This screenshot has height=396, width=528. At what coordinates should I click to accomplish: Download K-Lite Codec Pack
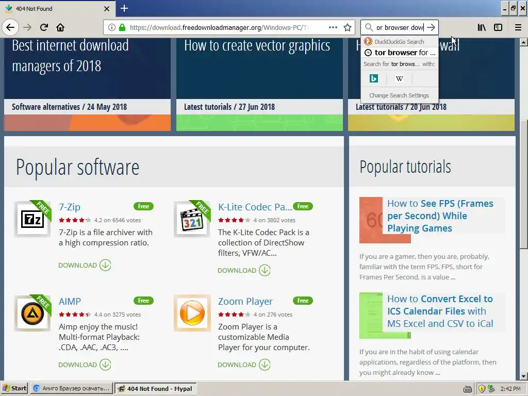pyautogui.click(x=244, y=270)
